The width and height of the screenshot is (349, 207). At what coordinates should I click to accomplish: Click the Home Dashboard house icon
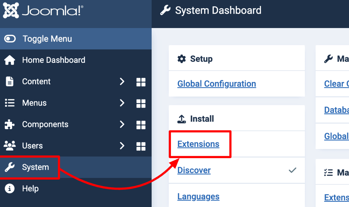point(10,60)
